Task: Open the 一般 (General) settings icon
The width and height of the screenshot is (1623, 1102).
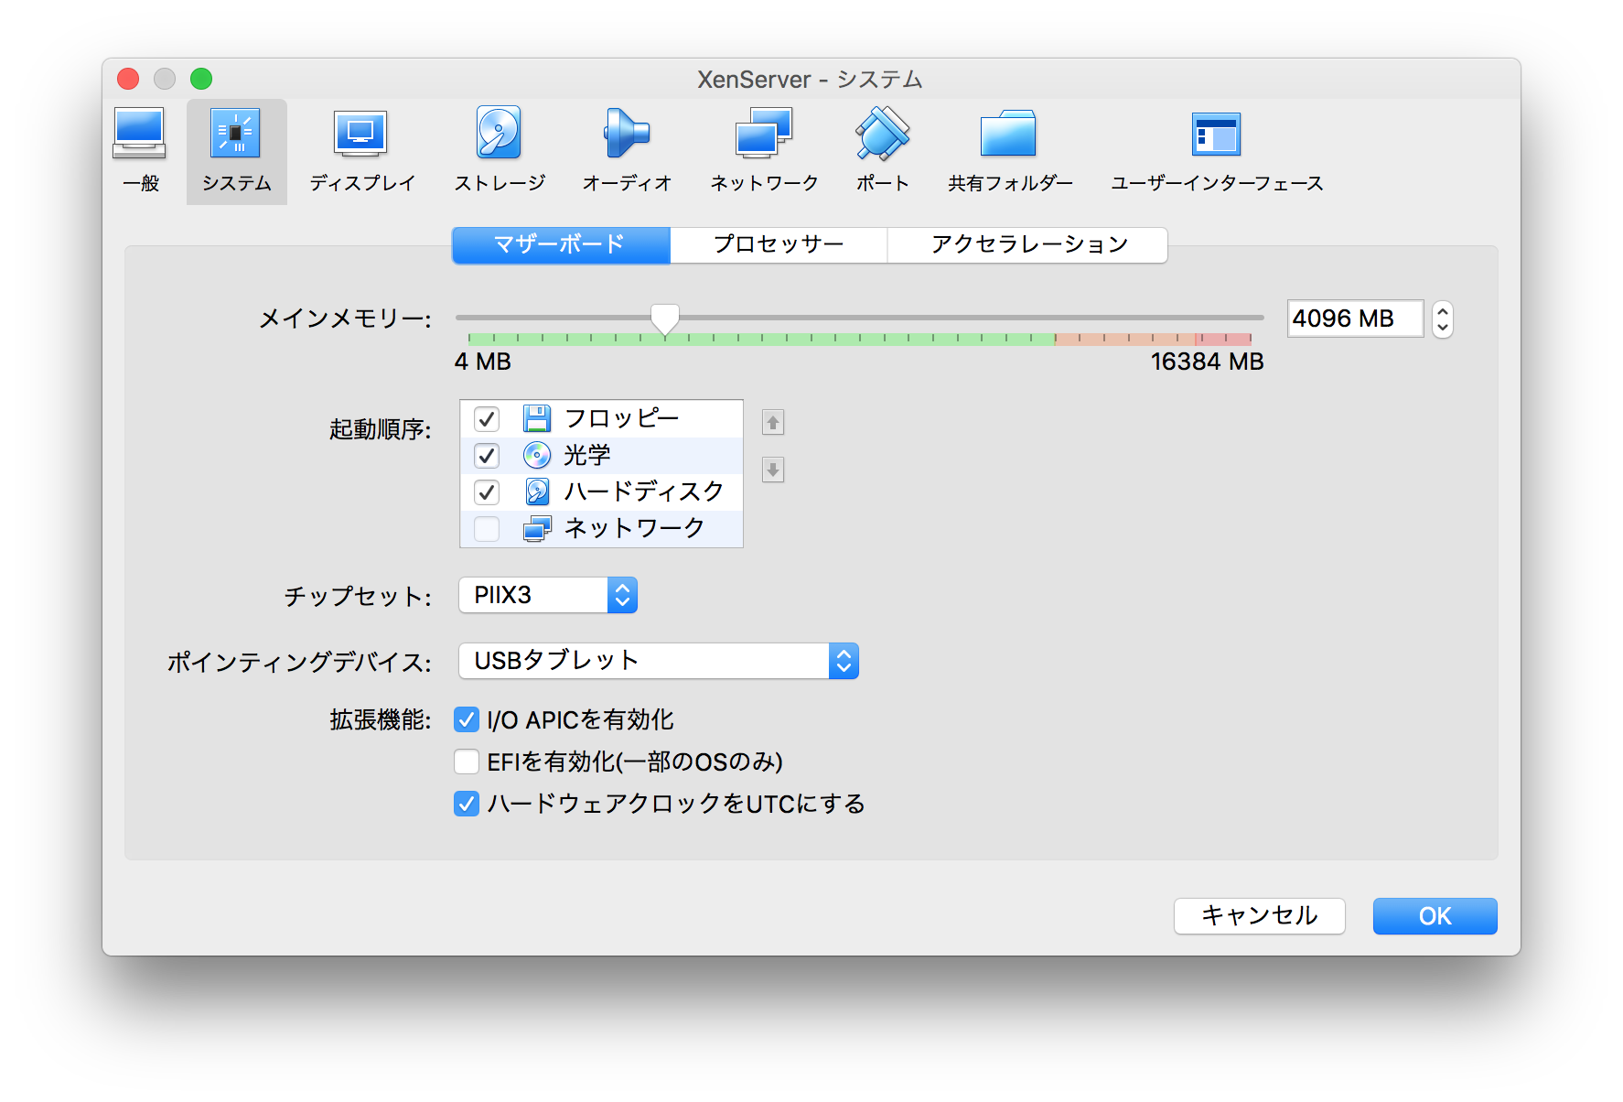Action: pos(140,151)
